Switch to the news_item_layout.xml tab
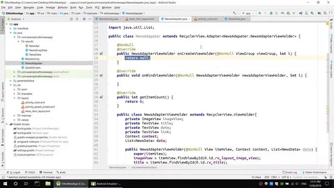Image resolution: width=334 pixels, height=188 pixels. pos(141,19)
